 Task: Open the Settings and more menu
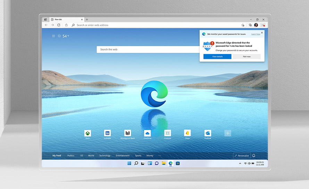[263, 25]
